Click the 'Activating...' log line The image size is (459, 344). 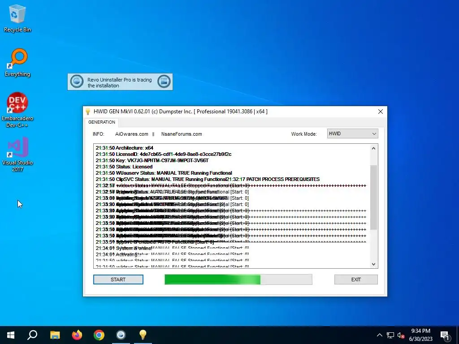tap(118, 254)
